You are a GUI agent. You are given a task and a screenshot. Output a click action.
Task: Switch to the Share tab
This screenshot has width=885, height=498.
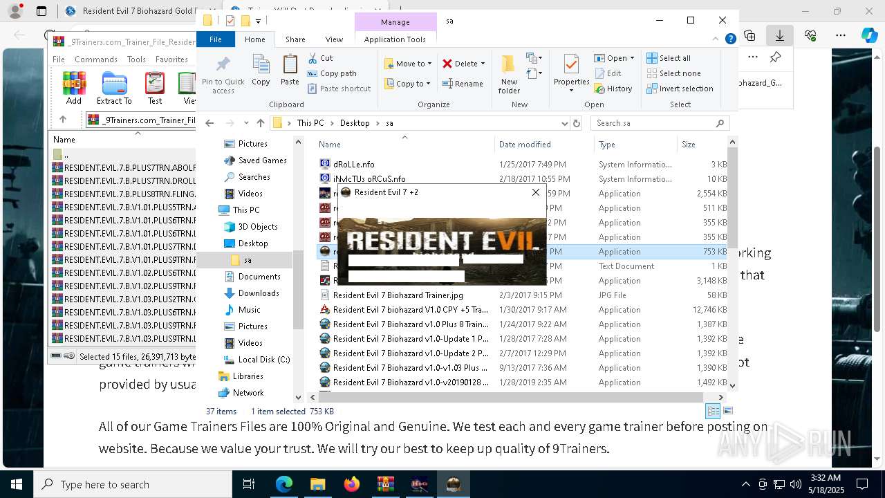click(295, 39)
